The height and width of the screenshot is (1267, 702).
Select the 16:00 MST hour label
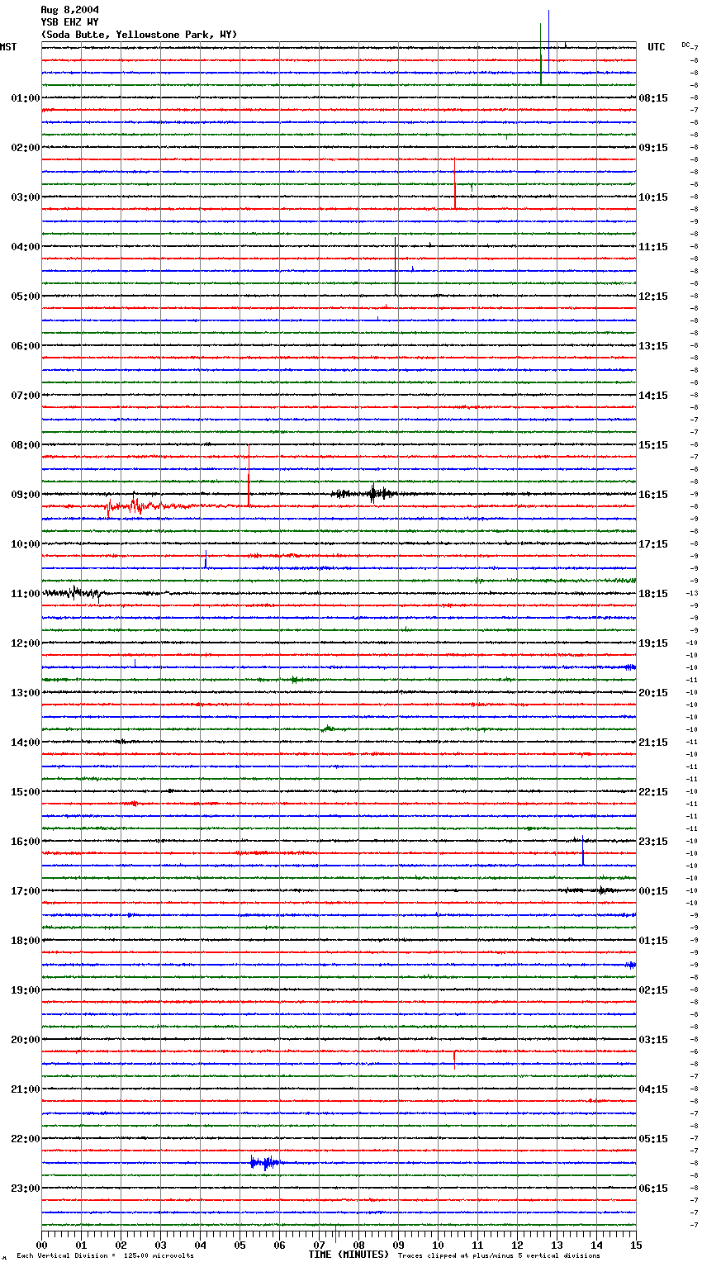[26, 842]
